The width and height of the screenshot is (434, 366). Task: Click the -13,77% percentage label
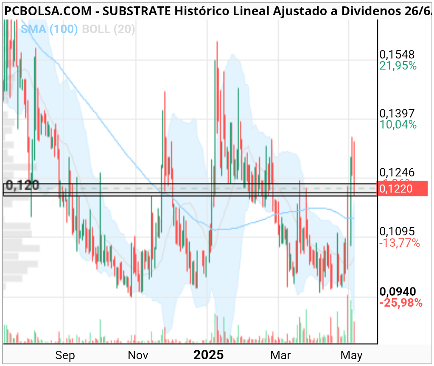399,243
